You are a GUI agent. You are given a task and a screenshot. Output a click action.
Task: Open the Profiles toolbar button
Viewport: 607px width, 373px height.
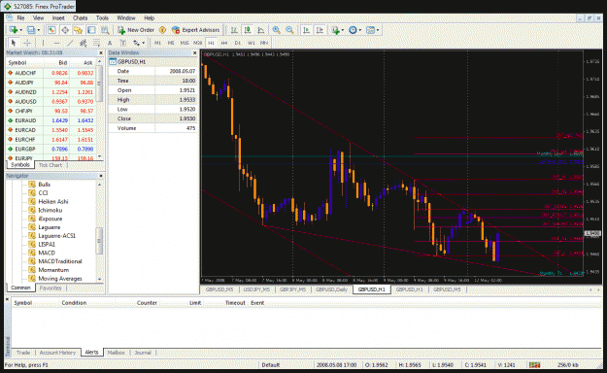(x=31, y=30)
